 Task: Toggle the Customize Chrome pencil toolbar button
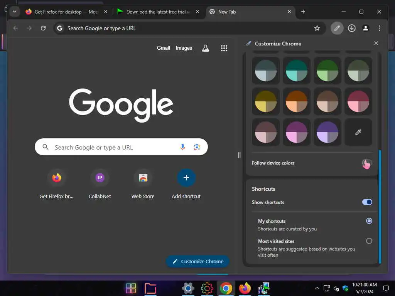(337, 28)
